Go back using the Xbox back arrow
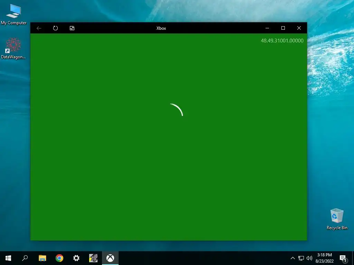This screenshot has height=265, width=354. (39, 28)
